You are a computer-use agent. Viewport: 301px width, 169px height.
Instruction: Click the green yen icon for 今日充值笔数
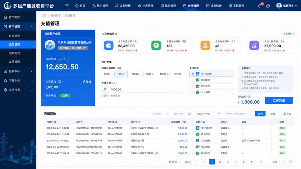click(156, 45)
